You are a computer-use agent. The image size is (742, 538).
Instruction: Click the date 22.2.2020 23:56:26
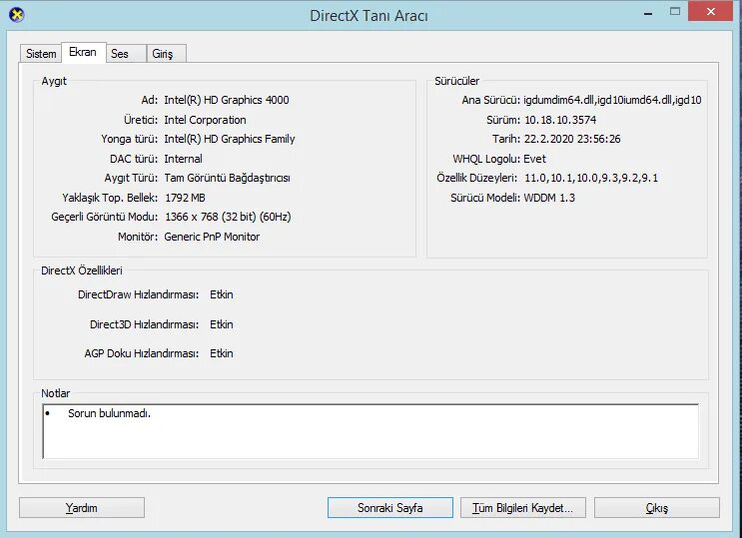pyautogui.click(x=572, y=139)
